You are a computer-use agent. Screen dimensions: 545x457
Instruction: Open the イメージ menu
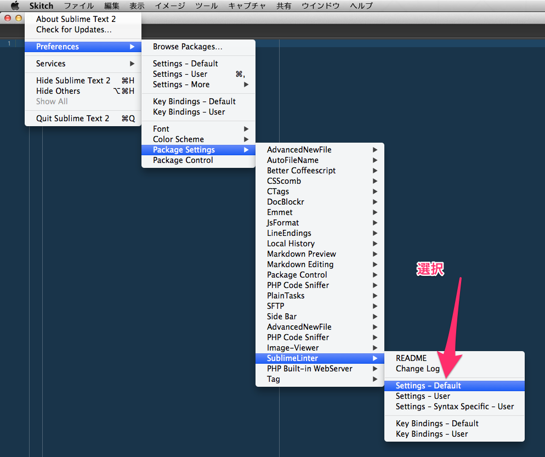pos(170,5)
